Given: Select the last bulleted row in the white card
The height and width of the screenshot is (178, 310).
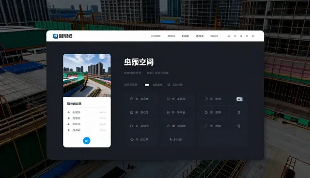Looking at the screenshot, I should coord(87,130).
